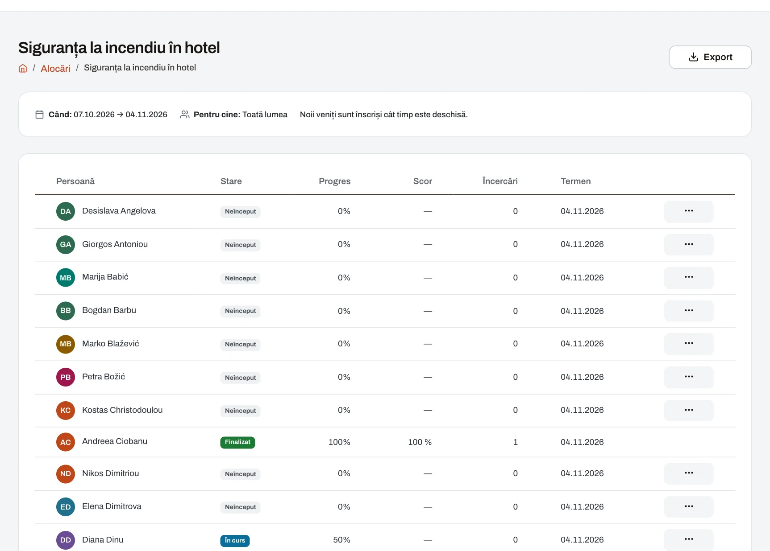Click the Termen column header

coord(575,181)
